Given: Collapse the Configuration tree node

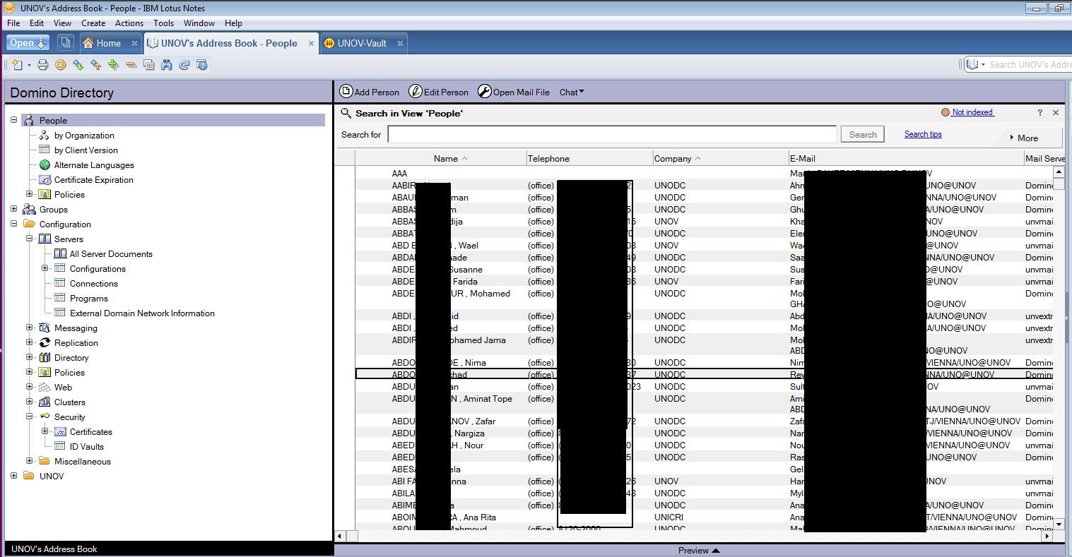Looking at the screenshot, I should [x=13, y=224].
